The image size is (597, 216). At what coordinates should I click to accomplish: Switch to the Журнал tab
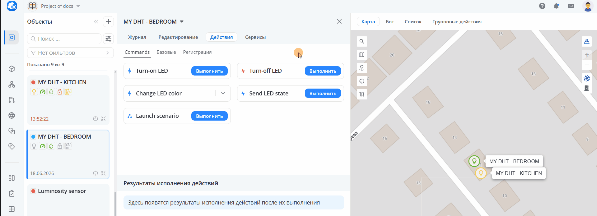tap(137, 37)
